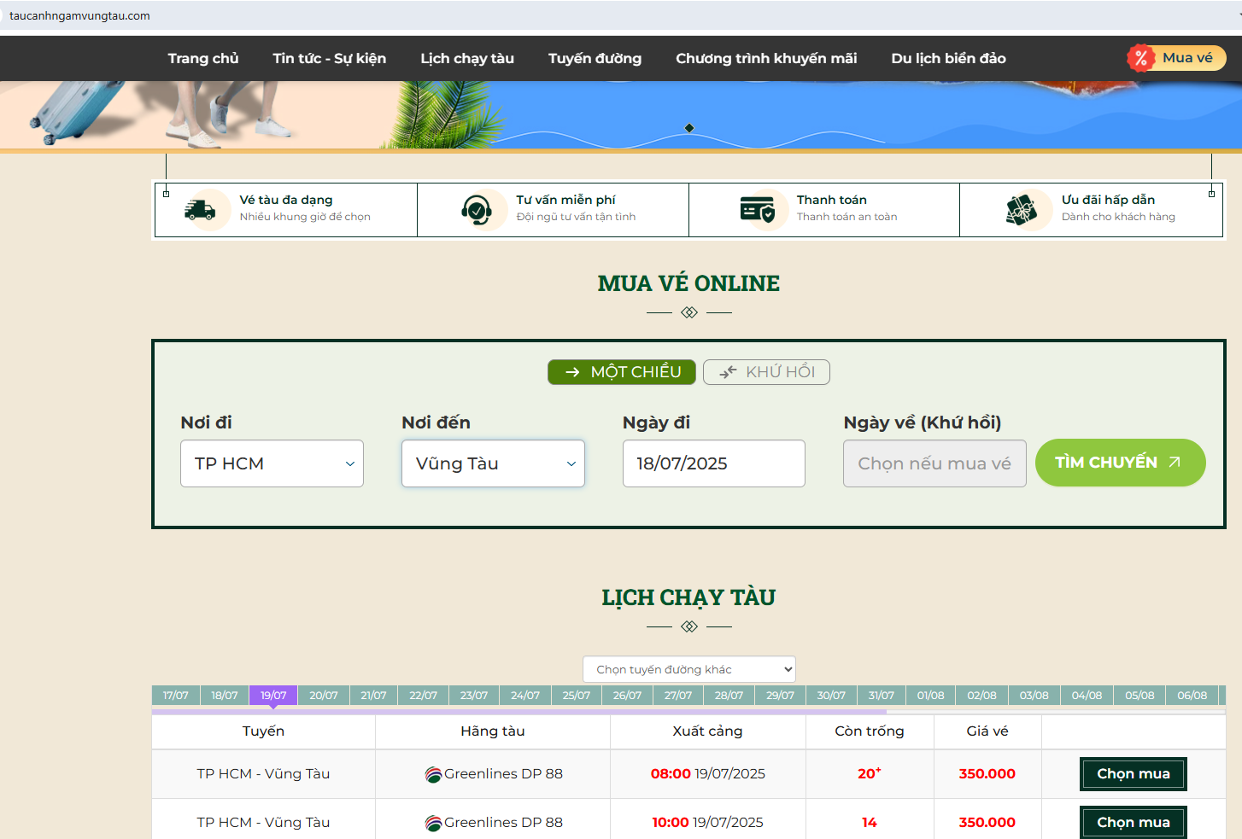This screenshot has height=839, width=1242.
Task: Click the payment card icon next to "Thanh toán"
Action: [756, 209]
